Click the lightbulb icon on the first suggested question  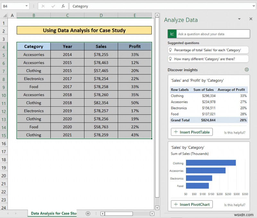click(171, 50)
